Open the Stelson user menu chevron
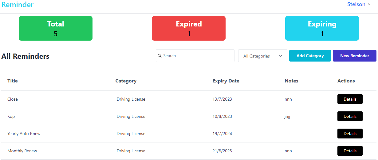This screenshot has width=378, height=160. tap(369, 4)
